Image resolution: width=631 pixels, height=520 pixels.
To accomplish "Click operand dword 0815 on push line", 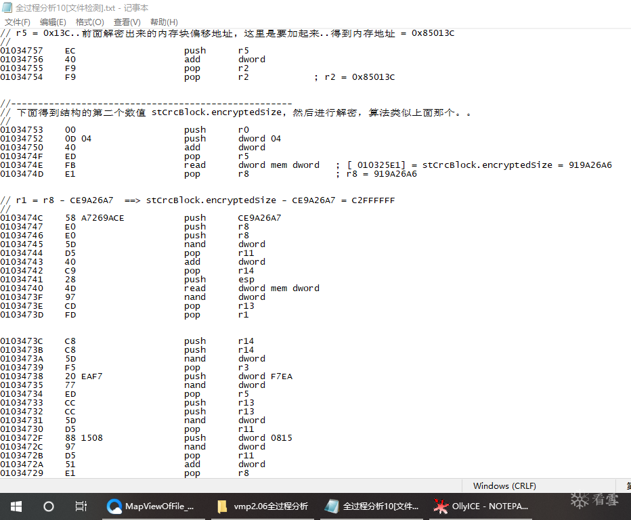I will 265,438.
